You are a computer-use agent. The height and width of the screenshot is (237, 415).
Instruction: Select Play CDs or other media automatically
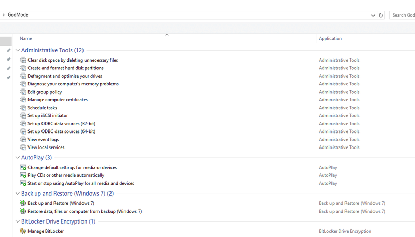point(66,175)
